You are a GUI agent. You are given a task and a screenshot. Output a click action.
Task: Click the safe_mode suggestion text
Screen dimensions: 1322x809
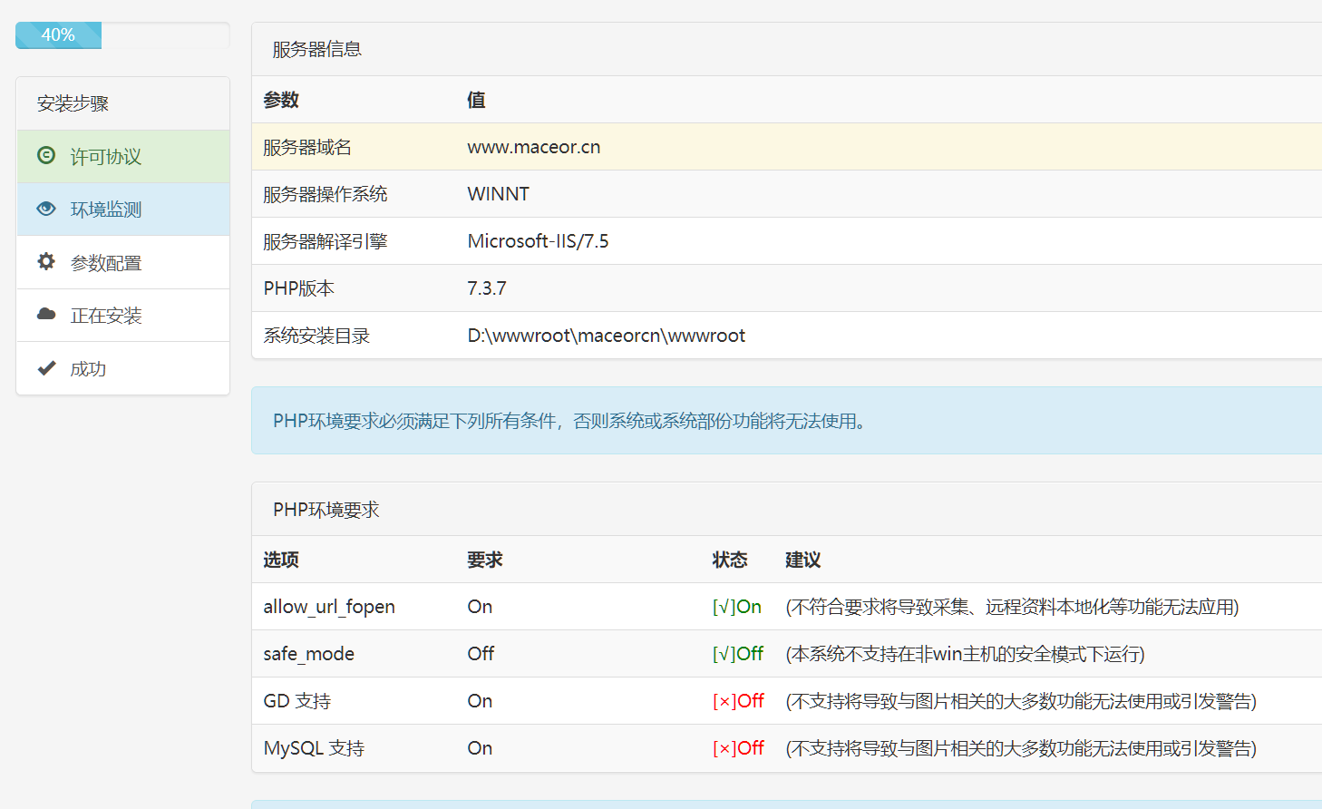tap(965, 654)
